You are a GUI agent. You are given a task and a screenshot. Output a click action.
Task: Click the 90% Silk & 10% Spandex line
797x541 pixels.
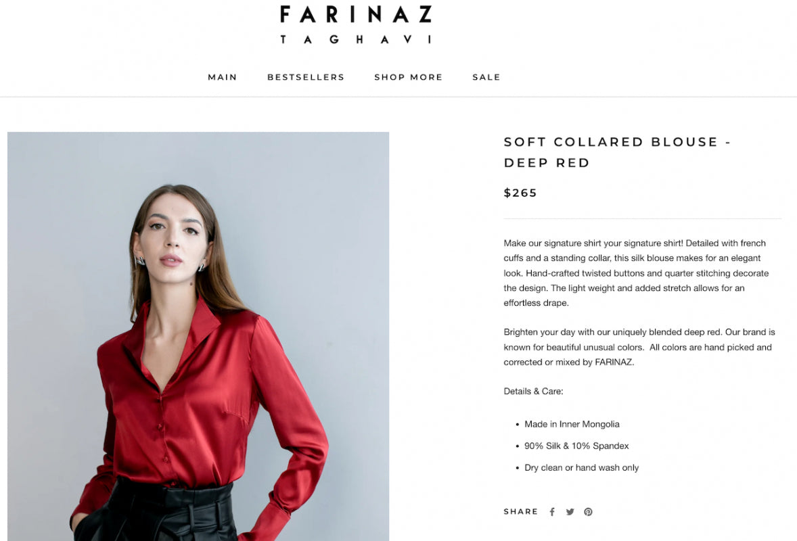click(x=576, y=446)
